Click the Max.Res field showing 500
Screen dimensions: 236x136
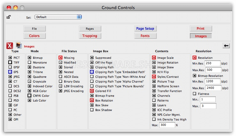coord(214,70)
